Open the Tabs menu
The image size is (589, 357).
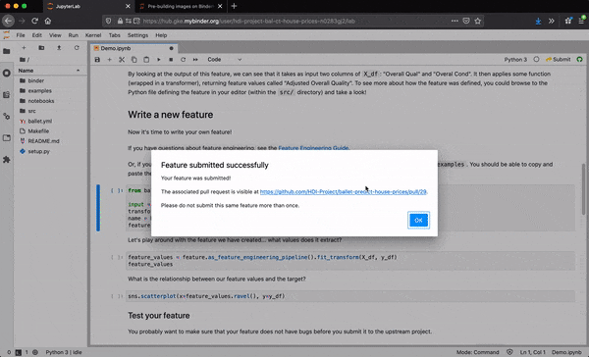[114, 35]
